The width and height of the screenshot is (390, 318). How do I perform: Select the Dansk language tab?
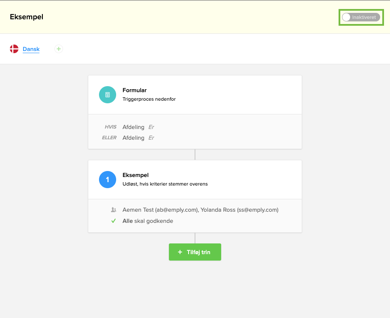click(31, 49)
